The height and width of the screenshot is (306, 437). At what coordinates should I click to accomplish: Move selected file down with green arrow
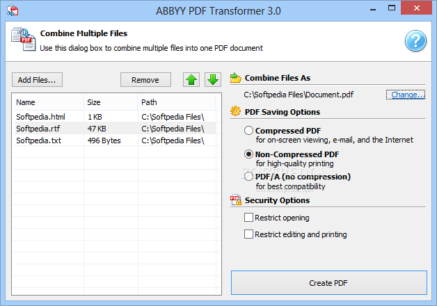213,80
